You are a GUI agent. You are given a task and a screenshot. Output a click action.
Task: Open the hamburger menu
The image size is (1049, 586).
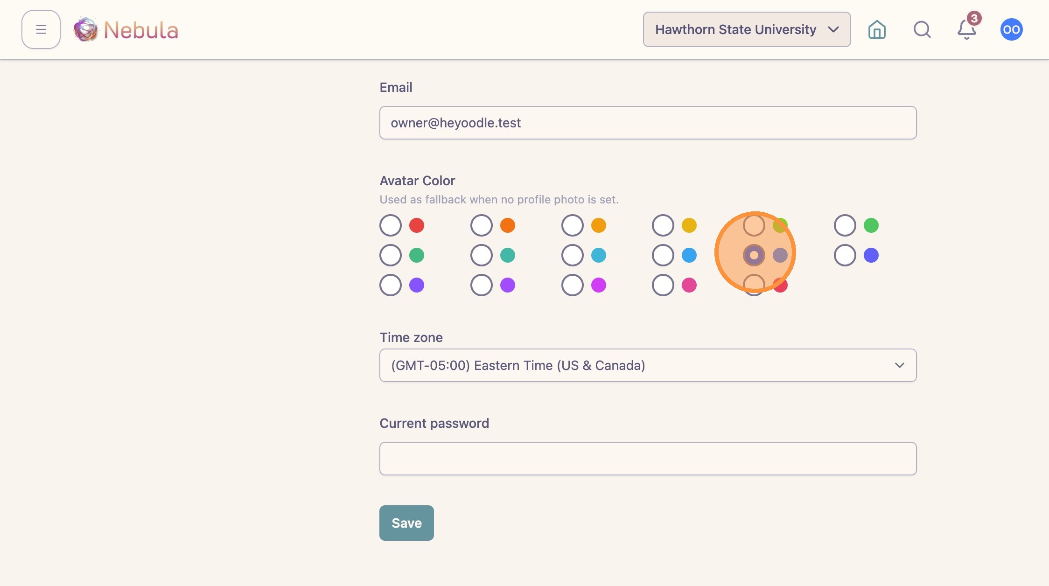41,29
